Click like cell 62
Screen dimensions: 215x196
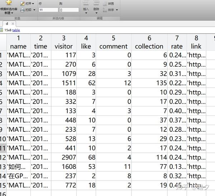click(86, 83)
